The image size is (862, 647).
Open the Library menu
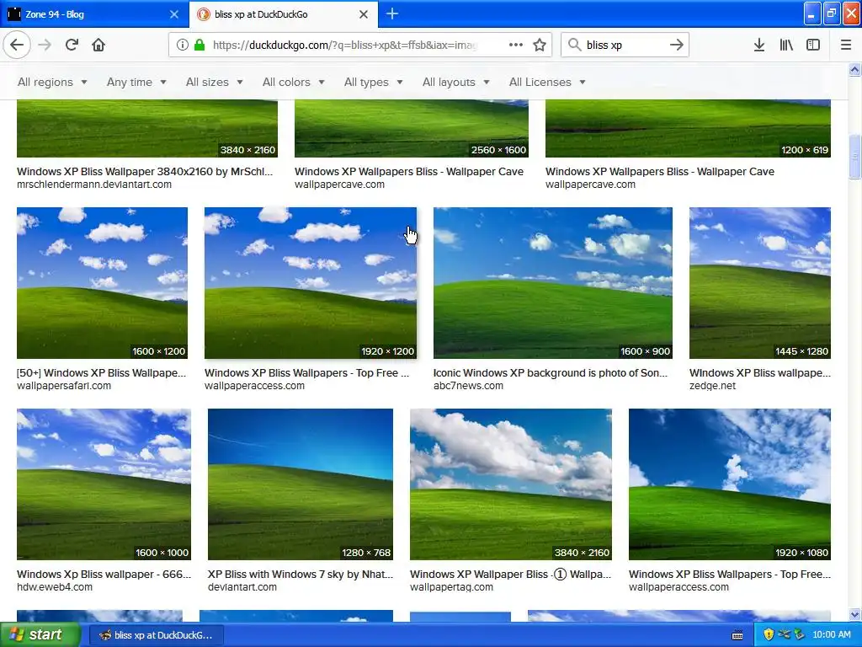coord(786,45)
